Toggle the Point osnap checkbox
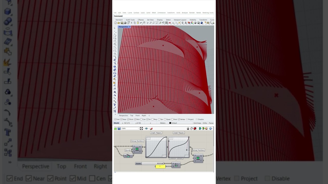 click(x=128, y=119)
